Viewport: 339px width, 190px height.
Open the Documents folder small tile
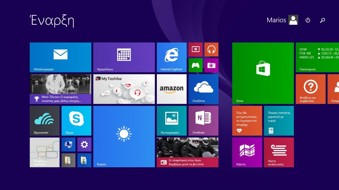click(x=68, y=160)
